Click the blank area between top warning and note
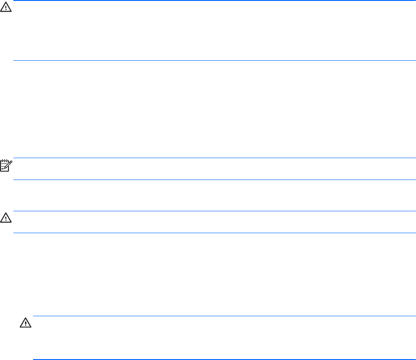Image resolution: width=416 pixels, height=360 pixels. click(214, 109)
